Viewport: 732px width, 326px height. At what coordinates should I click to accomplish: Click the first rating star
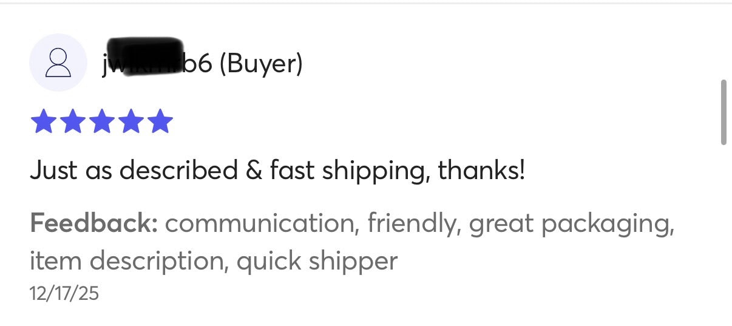click(42, 121)
